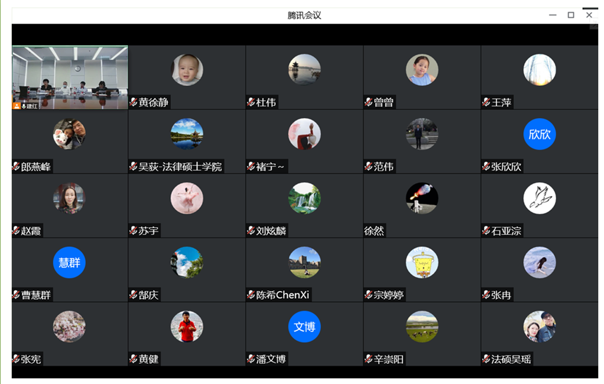
Task: Click the orange host icon on 建红 video
Action: click(x=17, y=106)
